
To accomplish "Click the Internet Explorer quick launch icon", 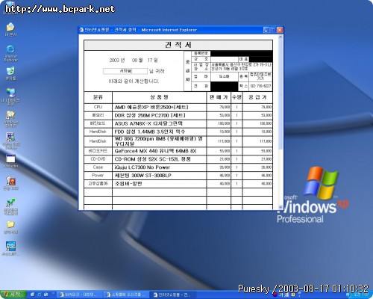I will pos(33,295).
